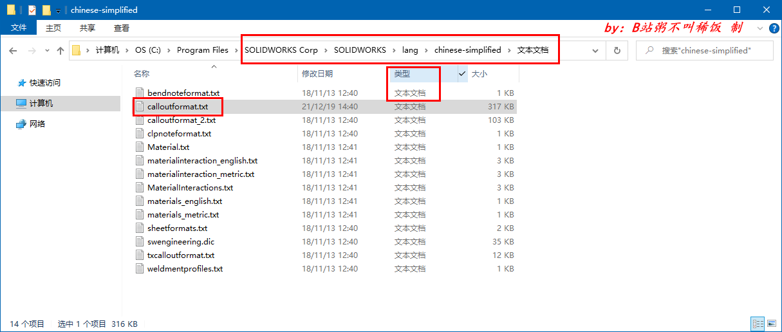Click lang breadcrumb segment

(x=410, y=50)
